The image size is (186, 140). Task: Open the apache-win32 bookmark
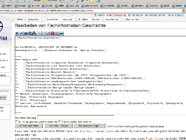90,6
